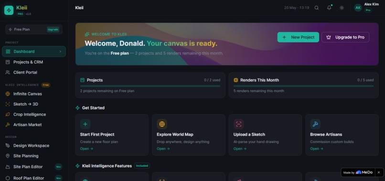Click the Design Workspace pen icon
Screen dimensions: 385x181
[x=8, y=146]
